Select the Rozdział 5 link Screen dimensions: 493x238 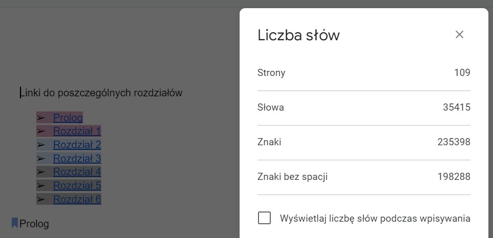[x=77, y=185]
